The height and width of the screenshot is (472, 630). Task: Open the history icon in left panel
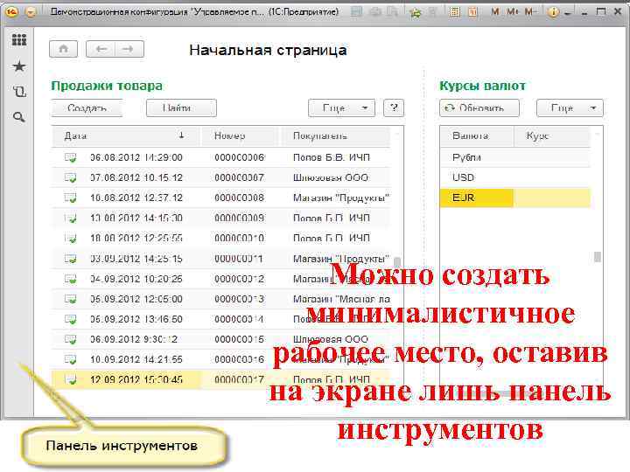coord(19,92)
